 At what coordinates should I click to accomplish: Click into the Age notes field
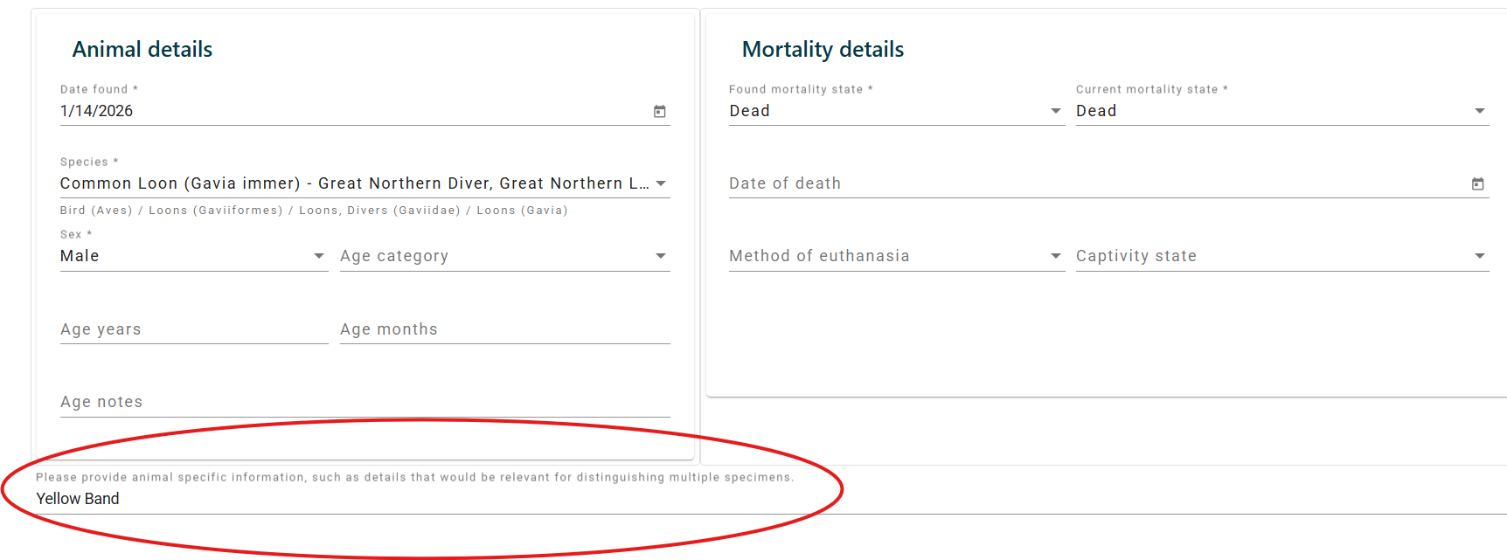[365, 402]
